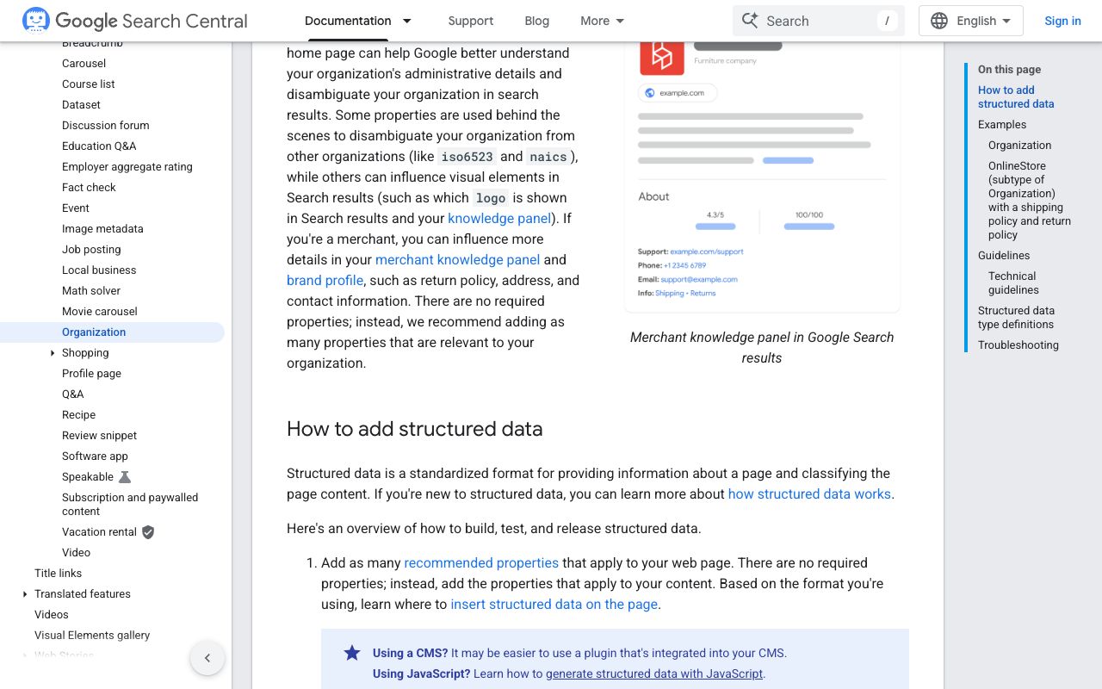Open the recommended properties link

(481, 563)
